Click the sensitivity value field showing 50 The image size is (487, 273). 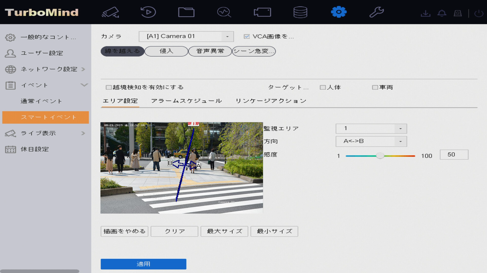(454, 155)
